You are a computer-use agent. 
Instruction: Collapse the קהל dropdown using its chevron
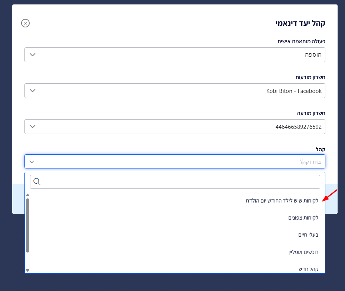point(32,162)
